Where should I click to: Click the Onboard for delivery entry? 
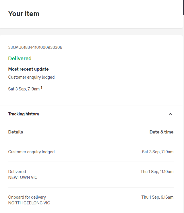[27, 197]
